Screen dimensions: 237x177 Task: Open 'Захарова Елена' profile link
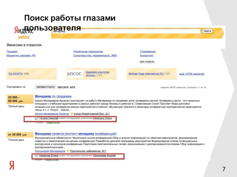click(49, 155)
